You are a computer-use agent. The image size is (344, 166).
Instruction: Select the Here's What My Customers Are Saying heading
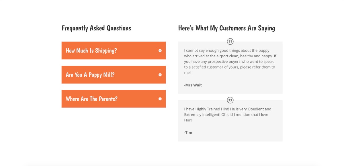226,28
